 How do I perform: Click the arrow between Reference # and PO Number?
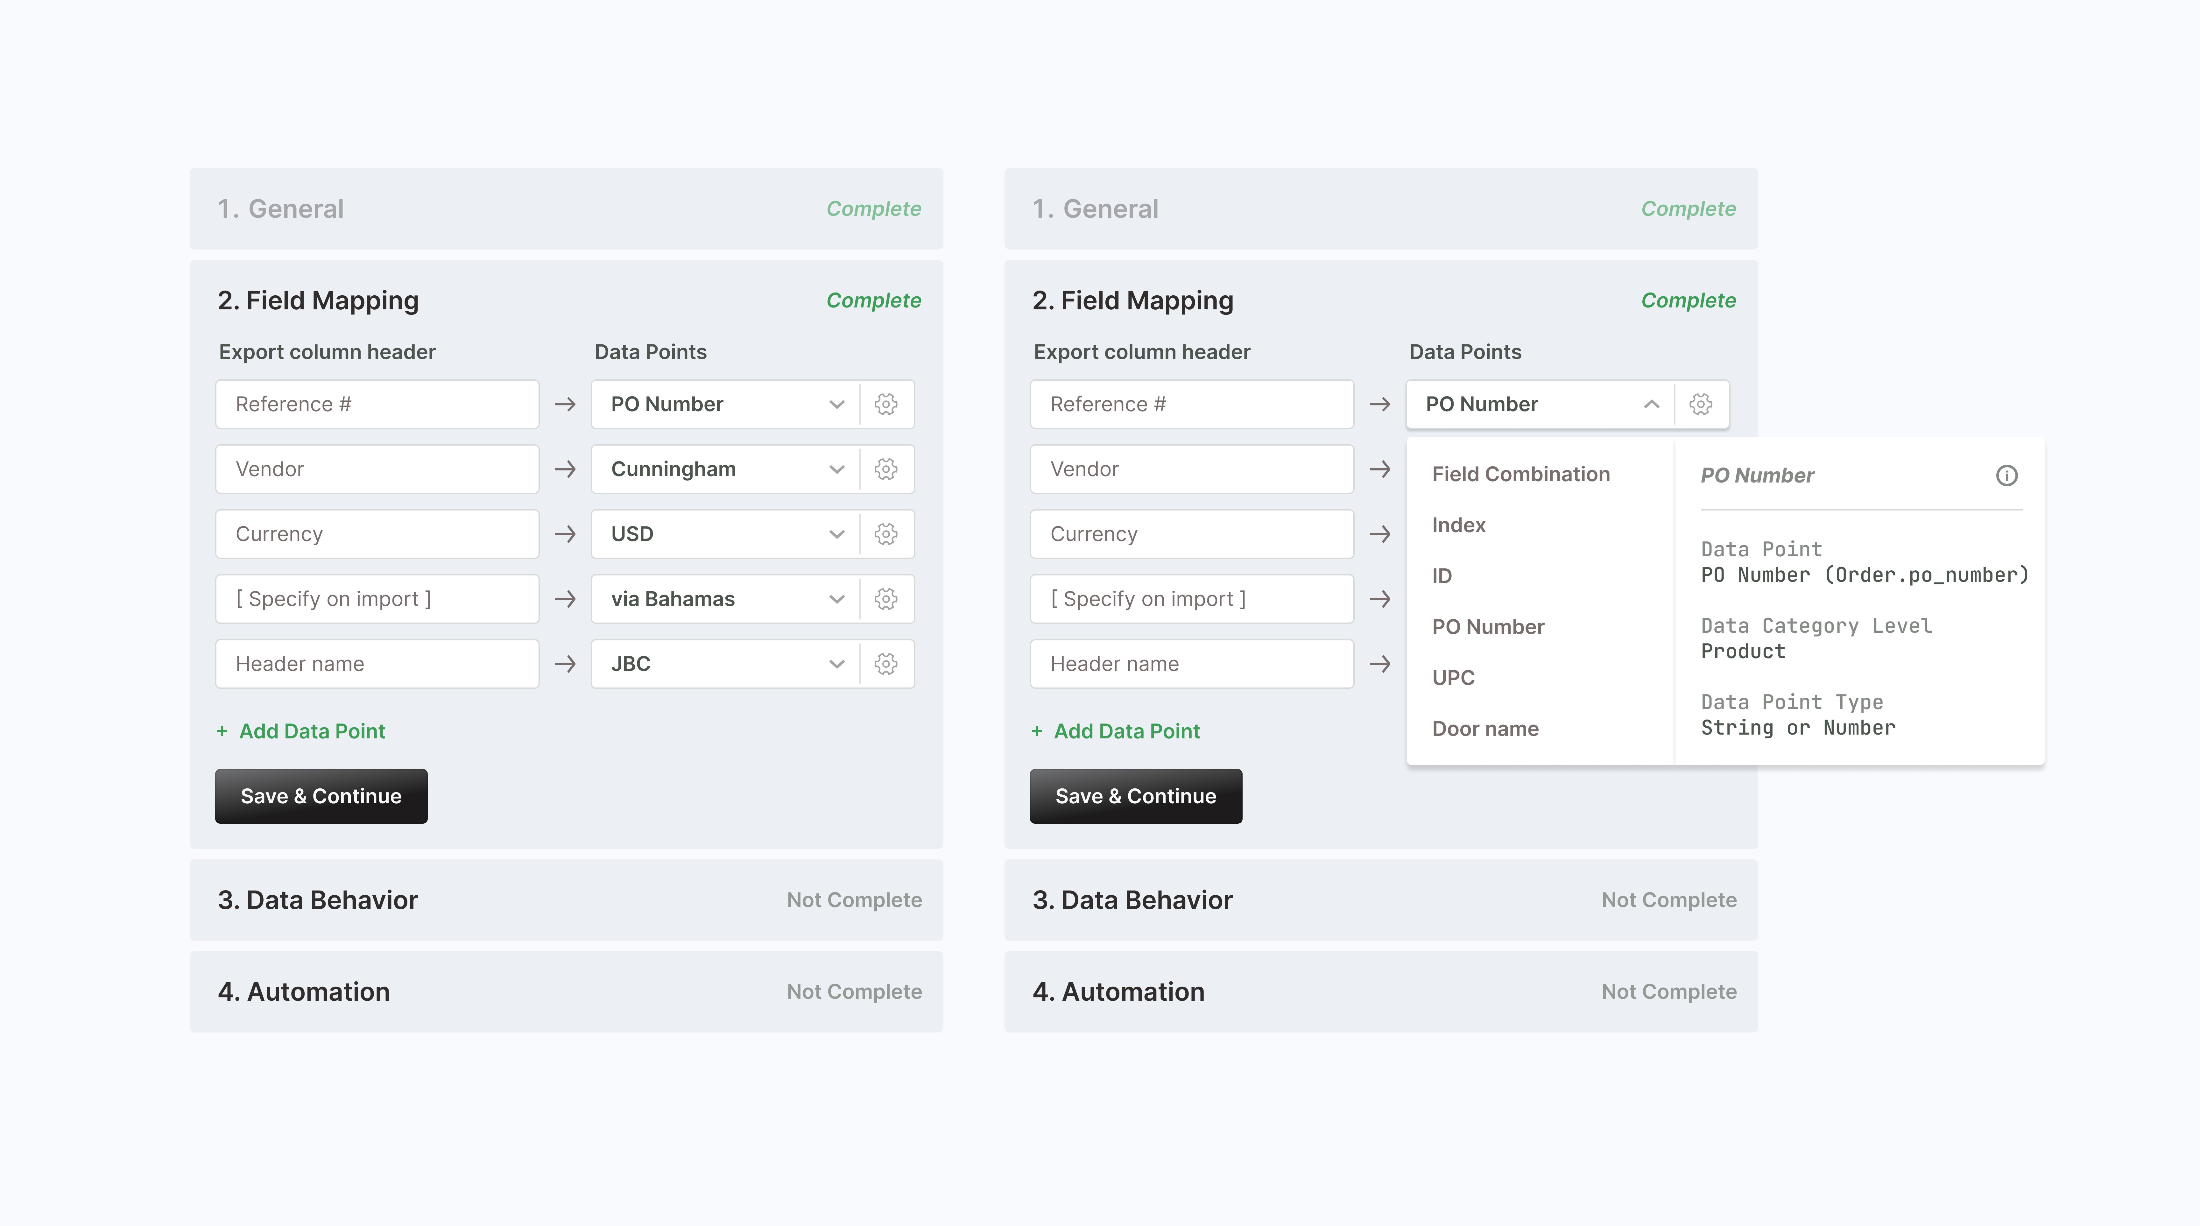pyautogui.click(x=565, y=404)
